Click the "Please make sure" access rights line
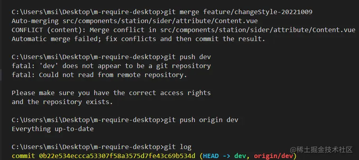The width and height of the screenshot is (359, 160). coord(111,93)
